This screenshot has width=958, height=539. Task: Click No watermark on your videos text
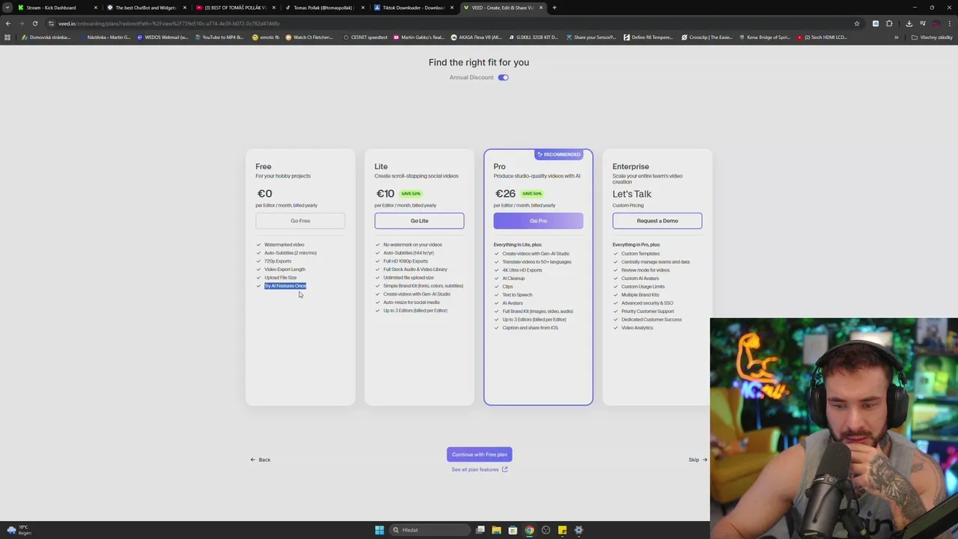click(x=412, y=245)
